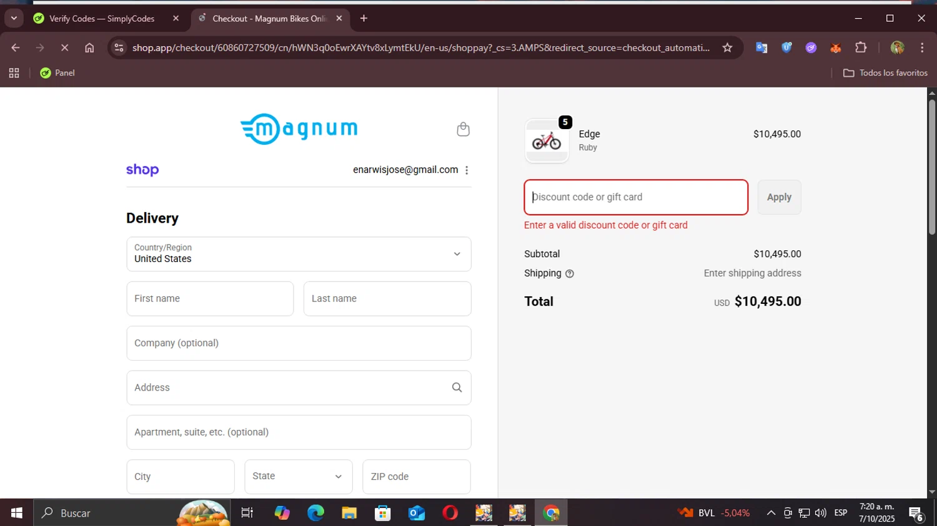Click the Enter a valid discount code error
Image resolution: width=937 pixels, height=526 pixels.
point(606,225)
